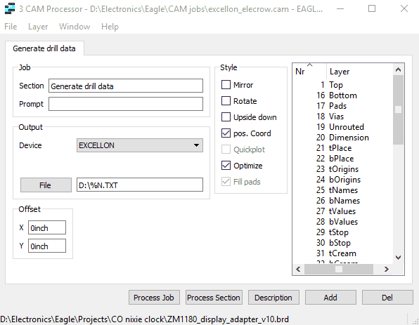The width and height of the screenshot is (419, 325).
Task: Select layer 19 Unrouted
Action: [343, 127]
